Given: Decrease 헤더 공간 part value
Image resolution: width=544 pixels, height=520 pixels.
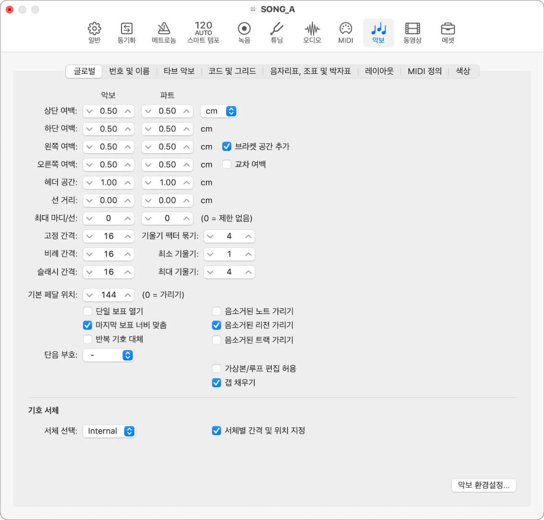Looking at the screenshot, I should point(148,183).
